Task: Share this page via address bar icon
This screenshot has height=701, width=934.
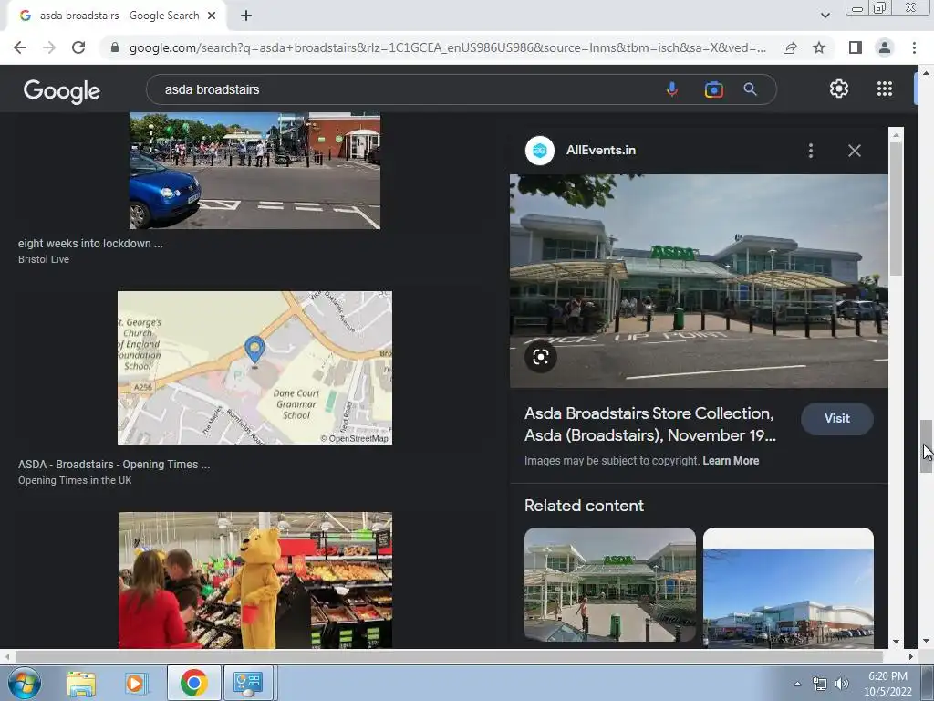Action: click(790, 47)
